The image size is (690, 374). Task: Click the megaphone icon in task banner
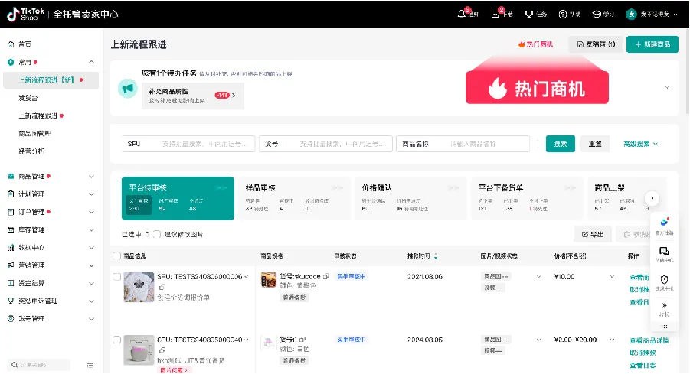point(127,89)
